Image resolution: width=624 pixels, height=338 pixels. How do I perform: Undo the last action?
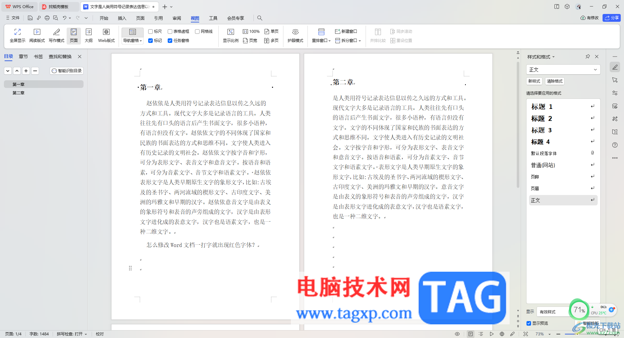coord(65,18)
